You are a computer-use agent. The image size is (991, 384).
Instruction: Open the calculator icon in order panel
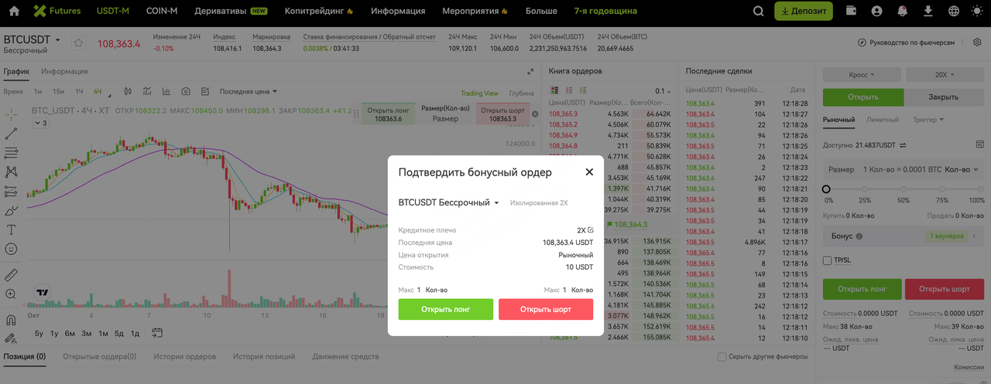pos(979,144)
